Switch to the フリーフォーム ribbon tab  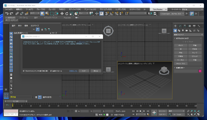tap(23, 18)
